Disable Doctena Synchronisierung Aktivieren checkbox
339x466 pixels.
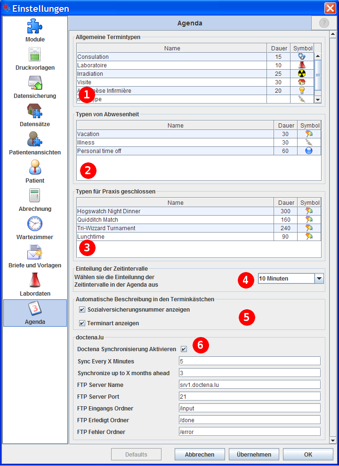[x=184, y=349]
